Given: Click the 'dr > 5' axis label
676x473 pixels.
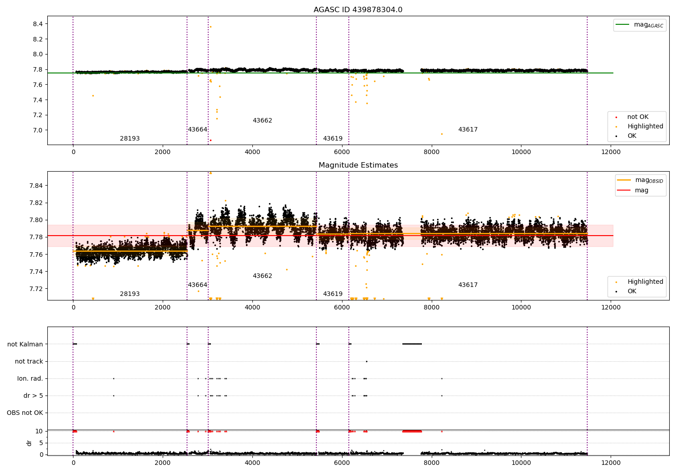Looking at the screenshot, I should click(33, 396).
